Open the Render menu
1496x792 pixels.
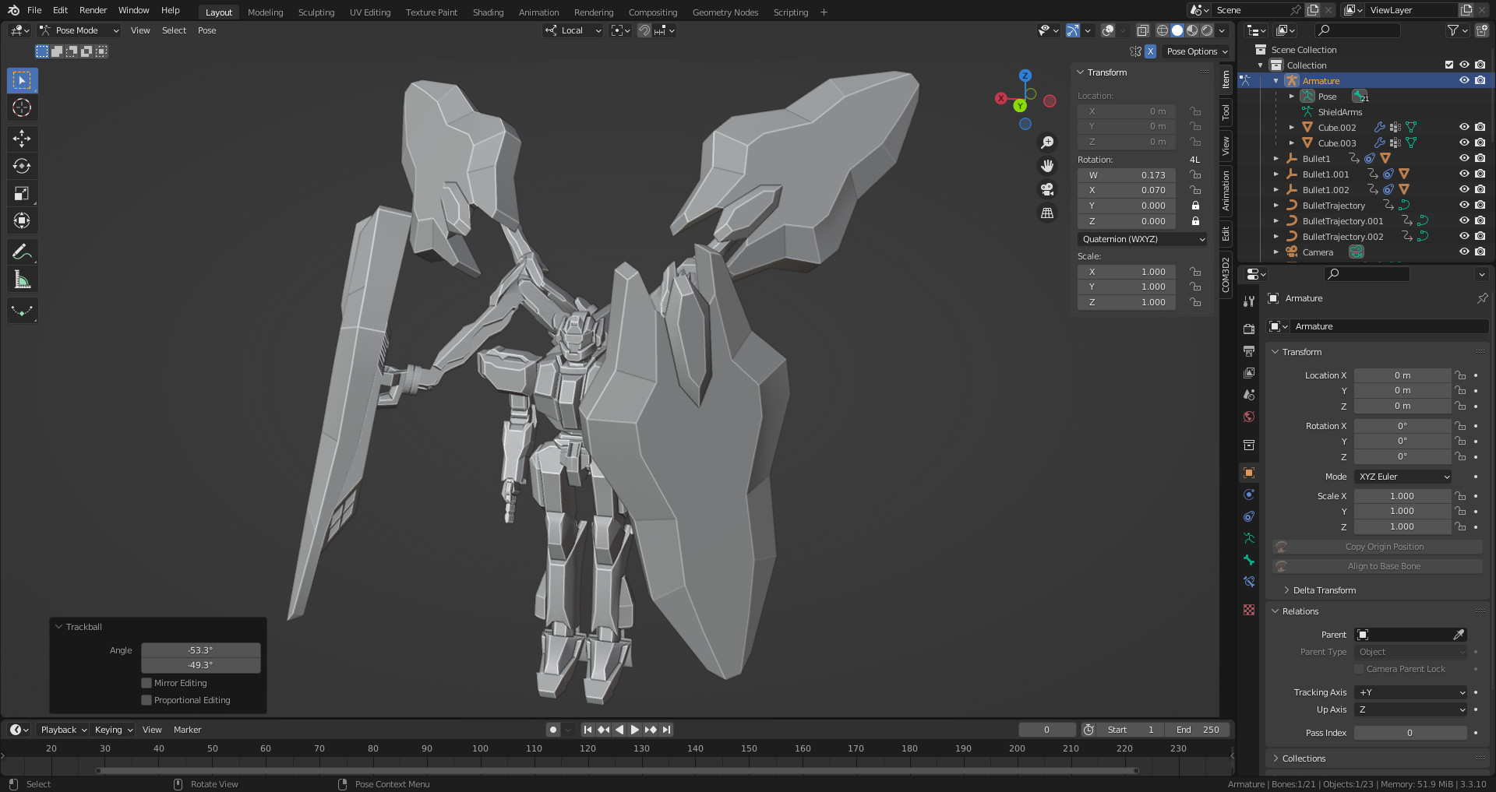(93, 10)
